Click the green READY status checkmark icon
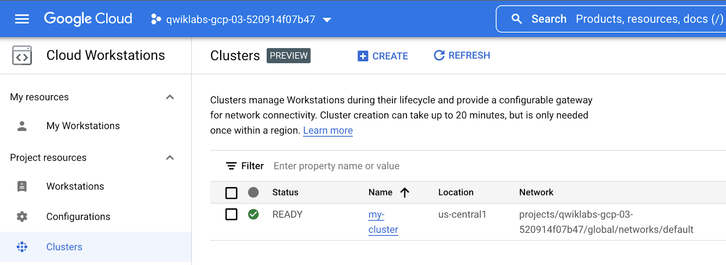 tap(253, 214)
